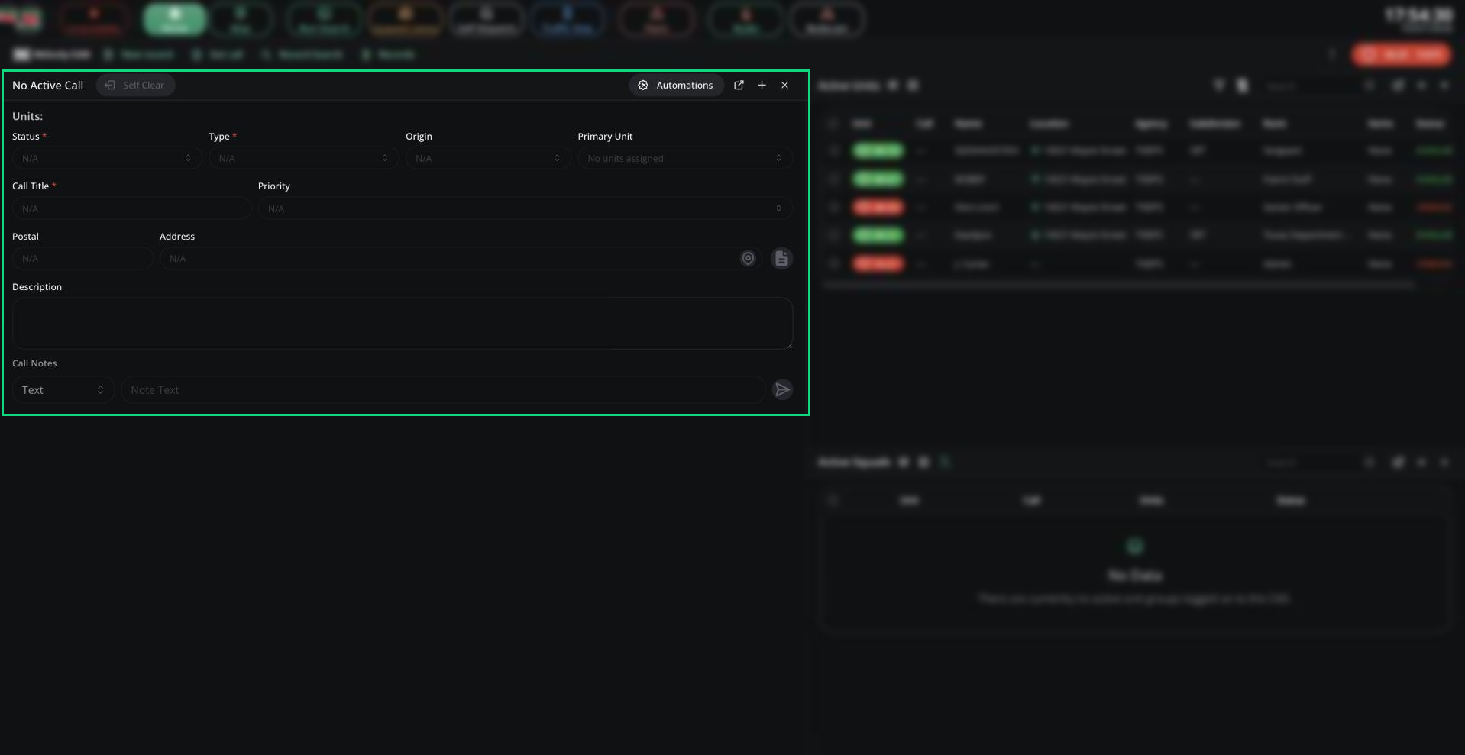Pop out the call panel in a new window
The image size is (1465, 755).
[x=739, y=86]
